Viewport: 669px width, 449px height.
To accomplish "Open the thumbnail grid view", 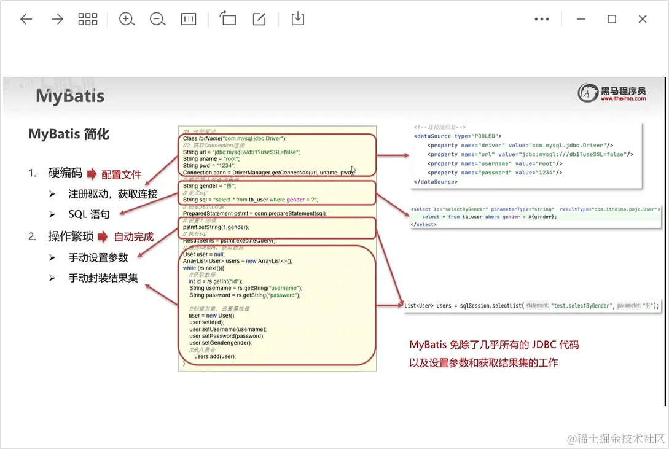I will point(87,19).
